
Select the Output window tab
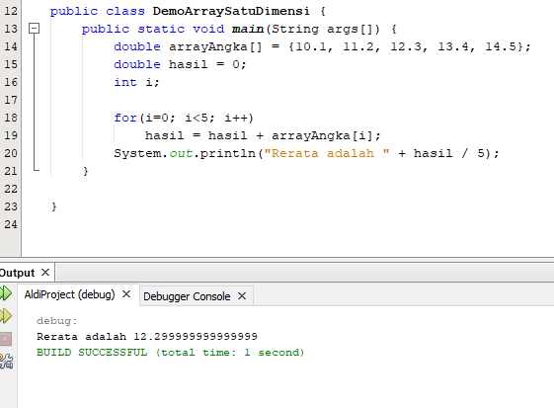pos(17,273)
